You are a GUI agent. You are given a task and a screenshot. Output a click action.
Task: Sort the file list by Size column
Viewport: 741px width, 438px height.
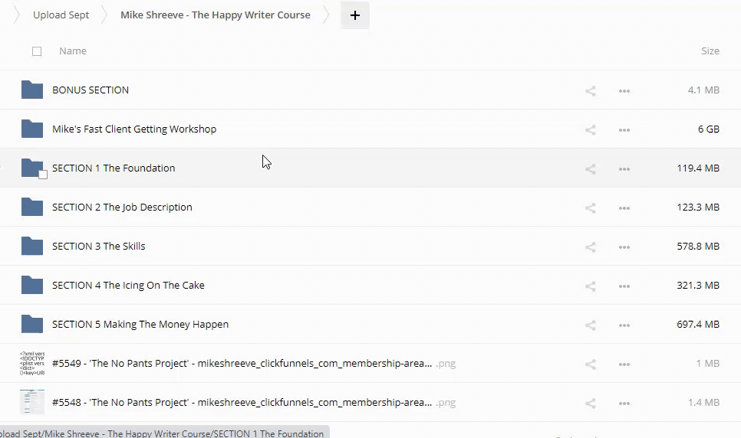(710, 51)
